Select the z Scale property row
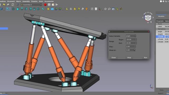The width and height of the screenshot is (169, 95). pos(163,42)
